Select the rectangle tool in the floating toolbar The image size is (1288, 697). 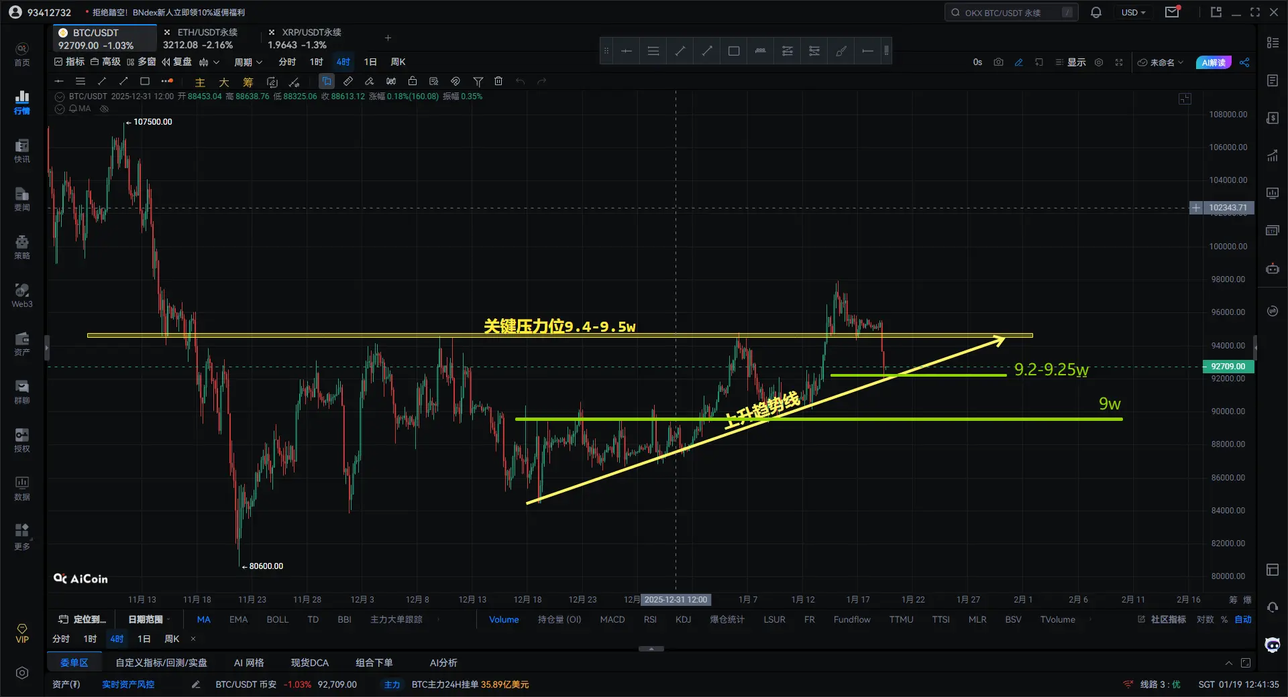coord(734,51)
